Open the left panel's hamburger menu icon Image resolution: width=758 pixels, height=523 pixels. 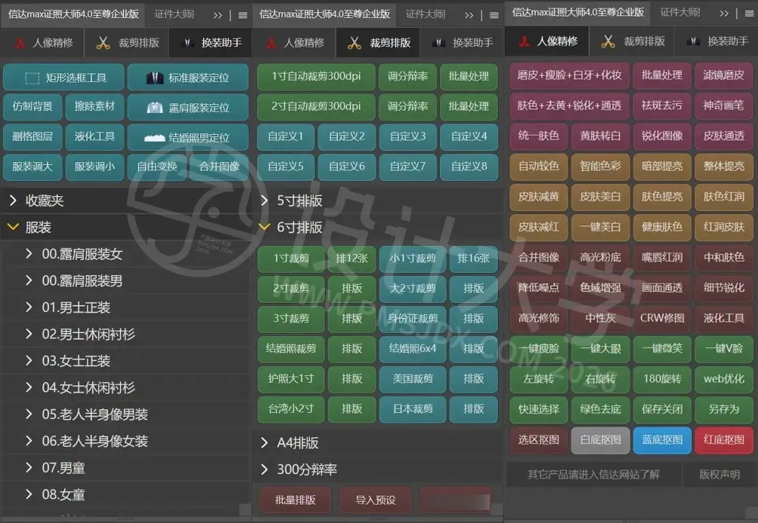click(x=242, y=15)
